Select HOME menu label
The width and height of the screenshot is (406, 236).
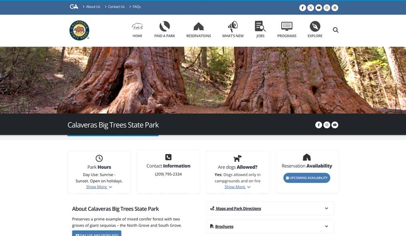pos(137,36)
